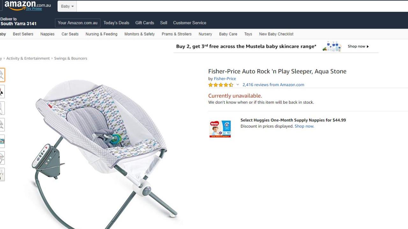Click the Mustela skincare products image
Image resolution: width=408 pixels, height=229 pixels.
332,46
